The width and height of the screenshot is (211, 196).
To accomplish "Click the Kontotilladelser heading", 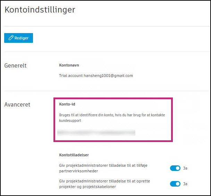I will tap(74, 155).
